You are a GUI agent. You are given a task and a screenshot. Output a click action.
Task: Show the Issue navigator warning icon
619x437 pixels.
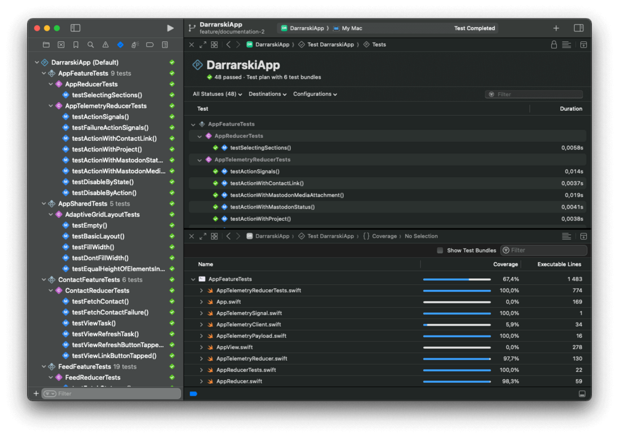click(x=105, y=44)
